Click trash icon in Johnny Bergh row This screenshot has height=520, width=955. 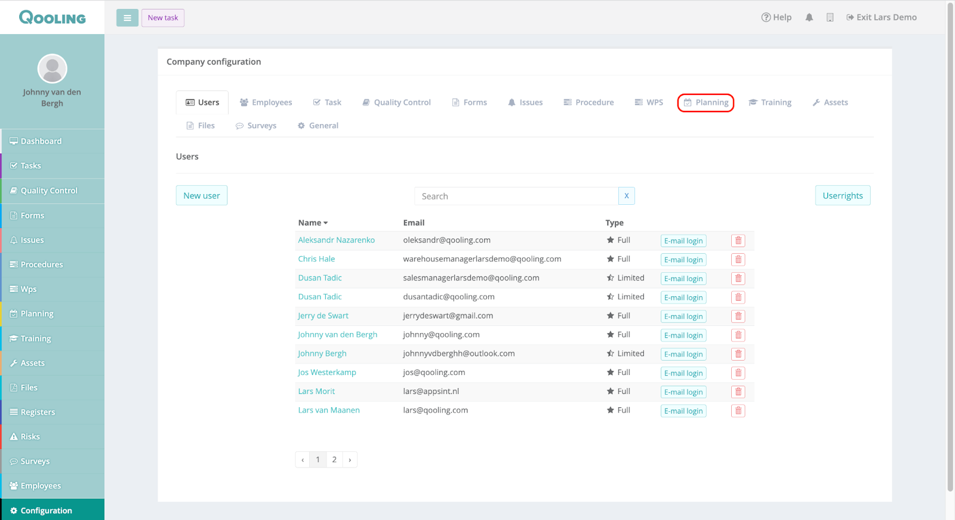738,354
